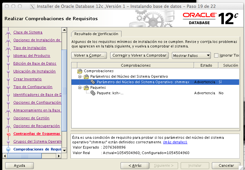Image resolution: width=245 pixels, height=170 pixels.
Task: Enable the Ignorar Todo checkbox
Action: pyautogui.click(x=216, y=56)
